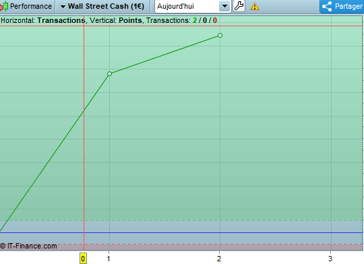The height and width of the screenshot is (264, 364).
Task: Open the Wall Street Cash (1€) dropdown
Action: click(102, 6)
